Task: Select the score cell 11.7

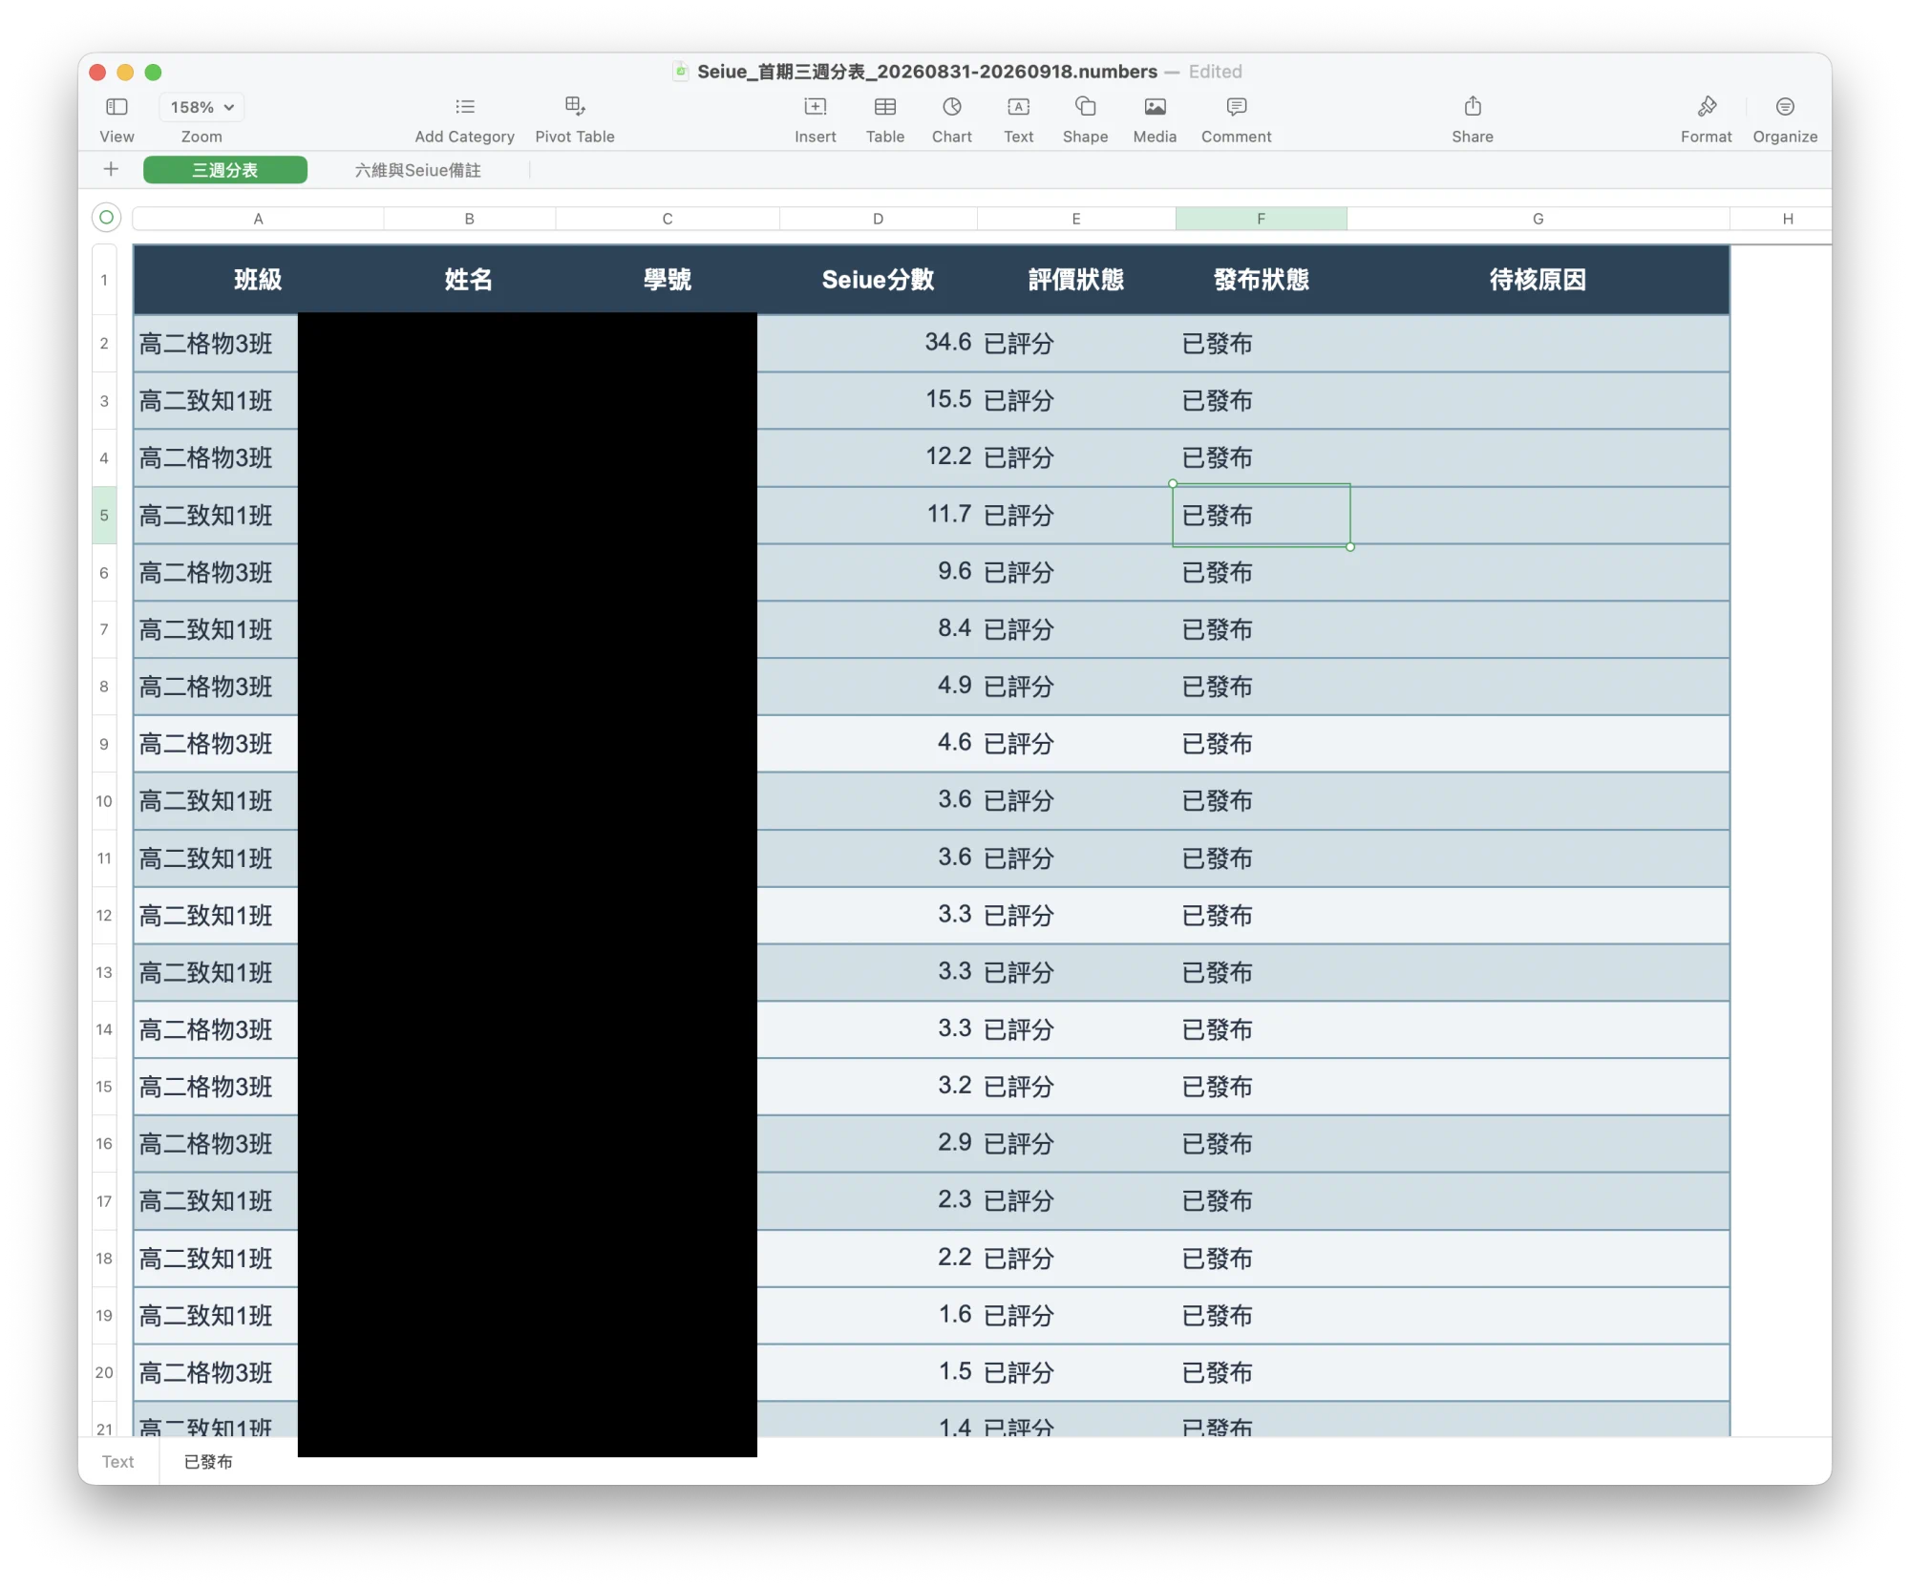Action: click(x=879, y=516)
